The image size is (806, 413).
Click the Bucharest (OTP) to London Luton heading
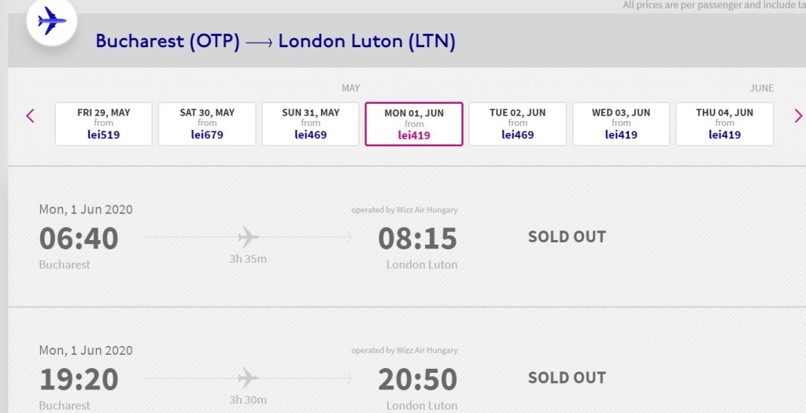click(275, 41)
